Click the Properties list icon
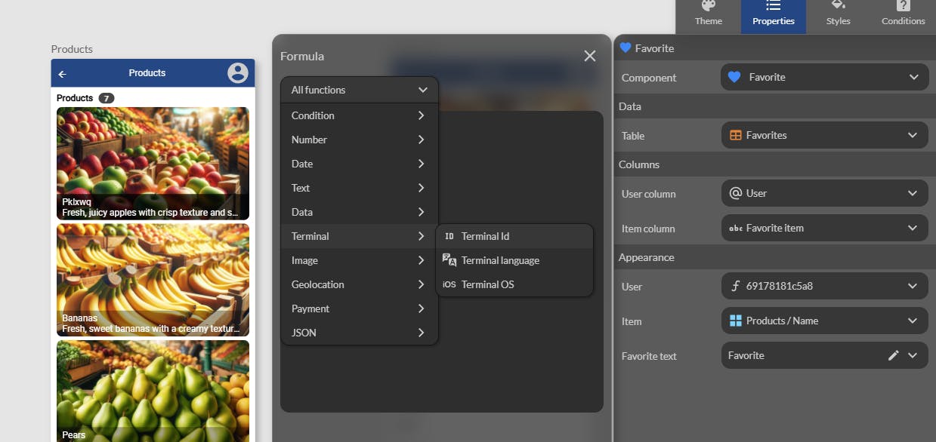The image size is (936, 442). point(774,5)
